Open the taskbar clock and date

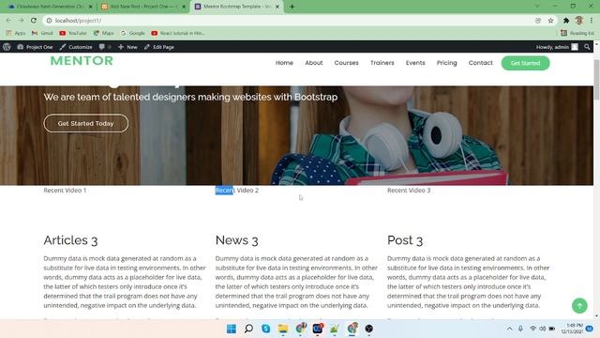click(573, 329)
